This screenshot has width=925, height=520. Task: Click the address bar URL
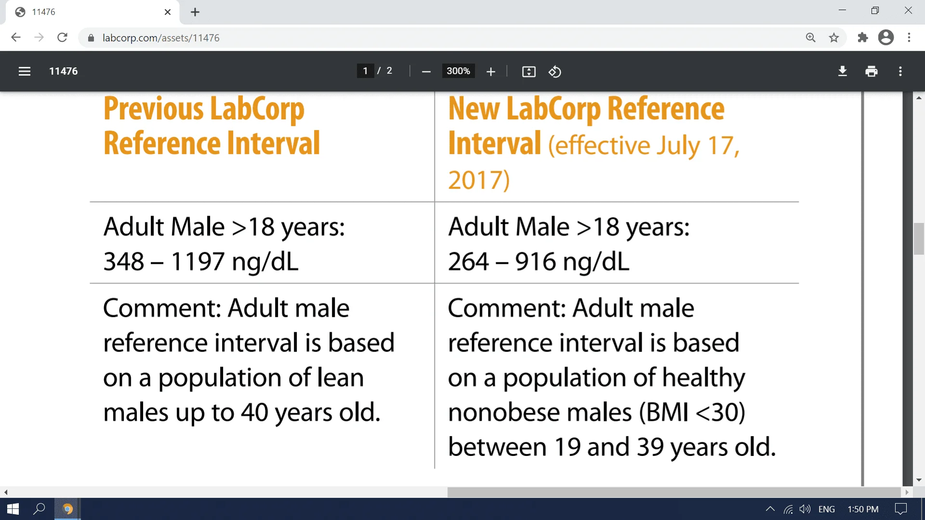click(161, 38)
